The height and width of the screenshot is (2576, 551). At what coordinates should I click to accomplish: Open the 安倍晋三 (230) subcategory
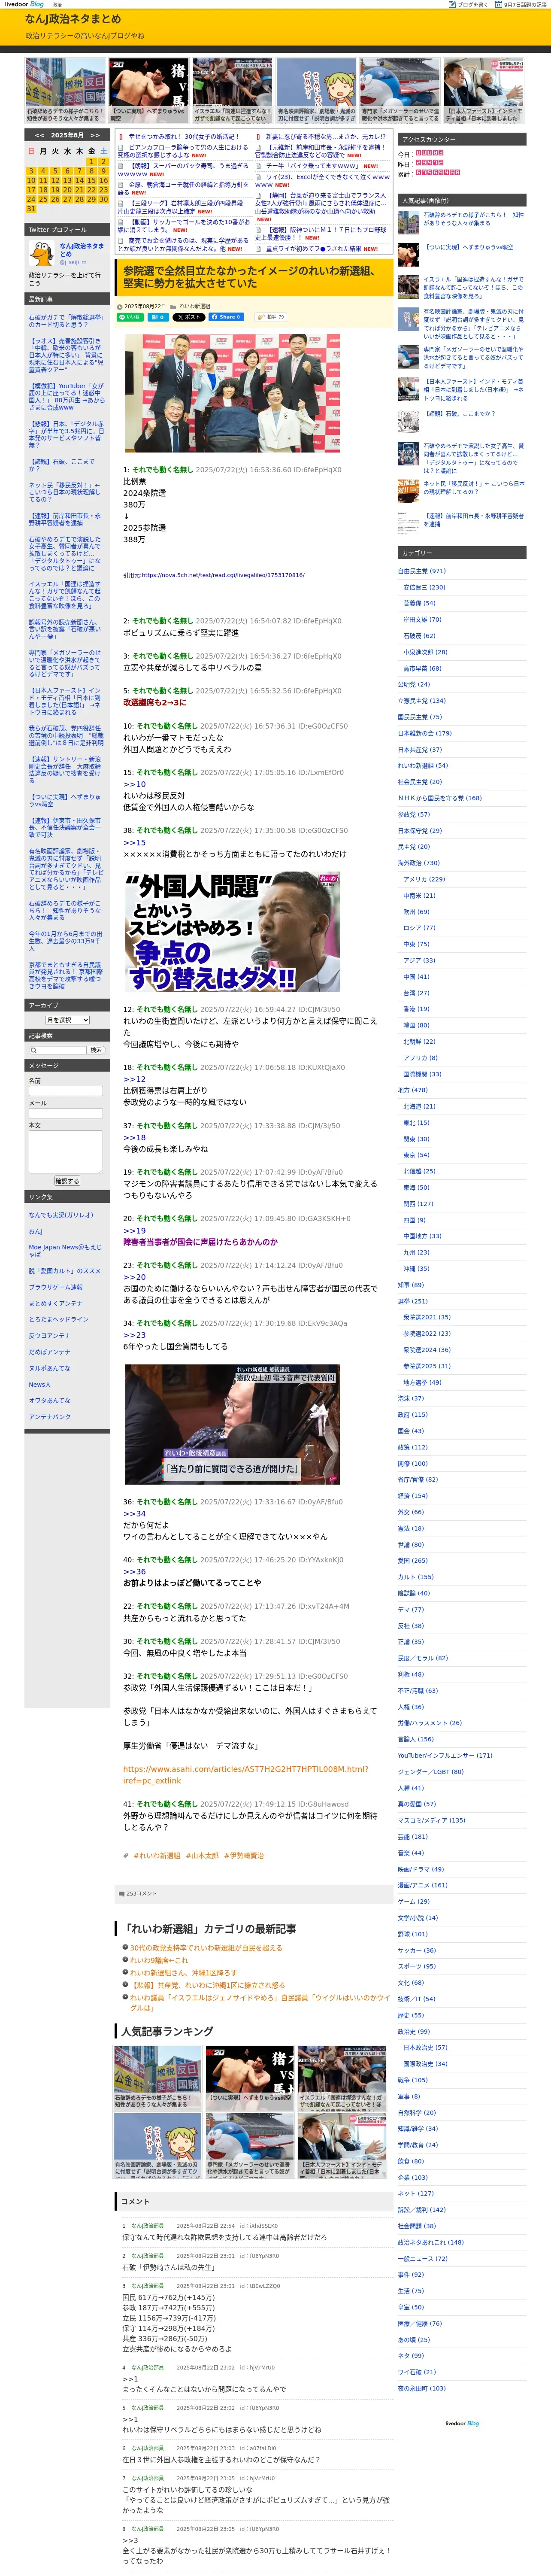[x=424, y=587]
